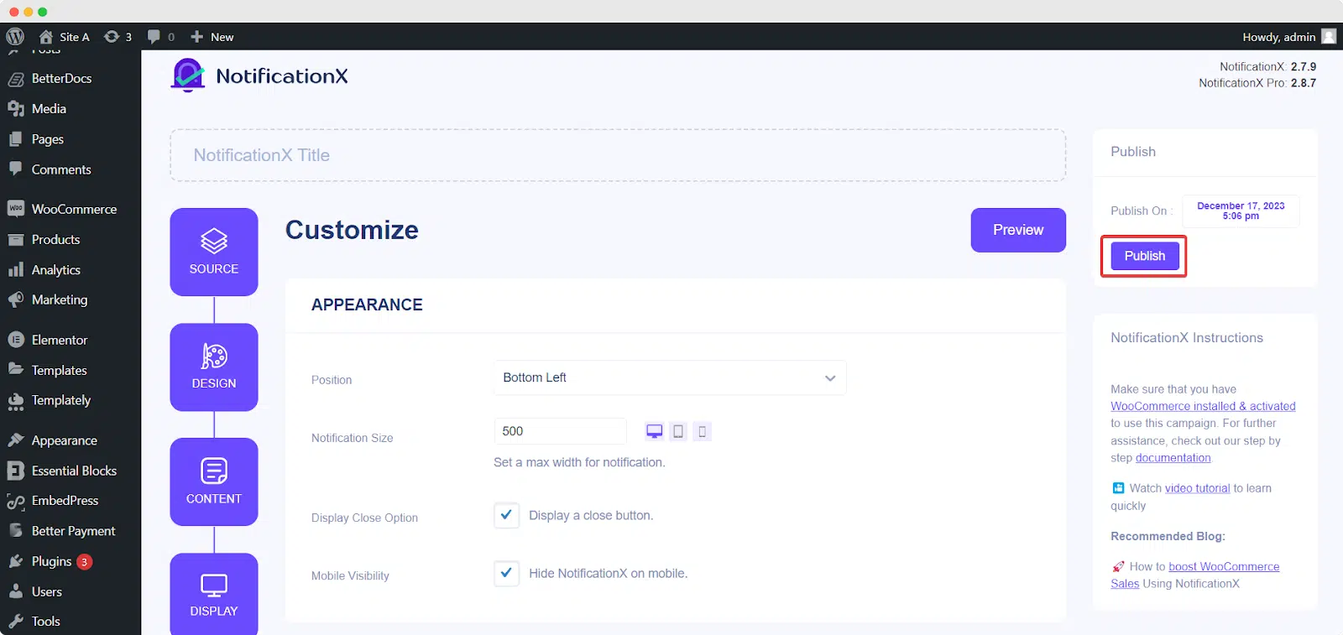The width and height of the screenshot is (1343, 635).
Task: Click the NotificationX Instructions heading
Action: [1187, 338]
